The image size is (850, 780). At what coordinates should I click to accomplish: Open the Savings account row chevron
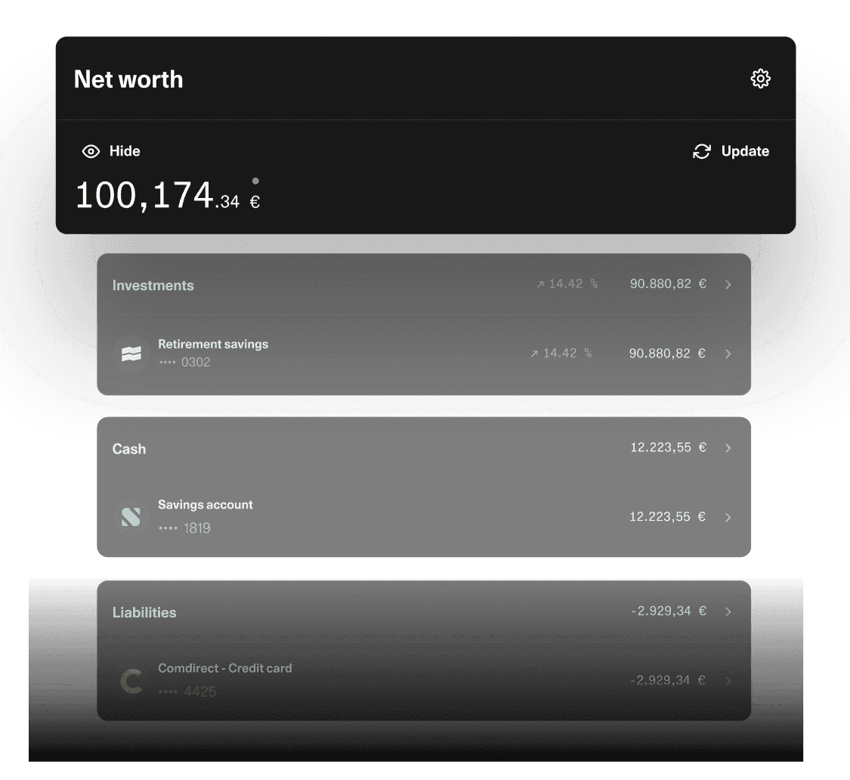[x=728, y=518]
